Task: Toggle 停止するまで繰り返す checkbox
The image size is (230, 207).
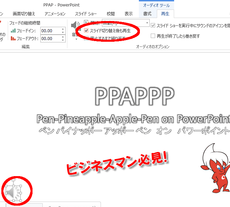Action: (86, 38)
